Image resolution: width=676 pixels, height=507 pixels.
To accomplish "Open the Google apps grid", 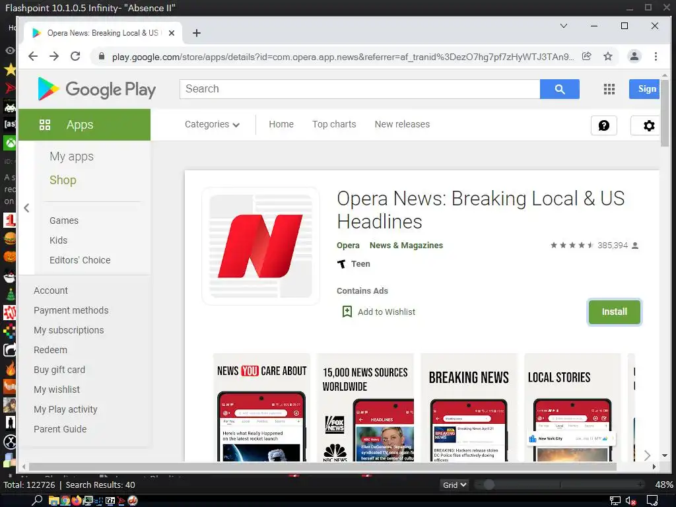I will pos(609,89).
